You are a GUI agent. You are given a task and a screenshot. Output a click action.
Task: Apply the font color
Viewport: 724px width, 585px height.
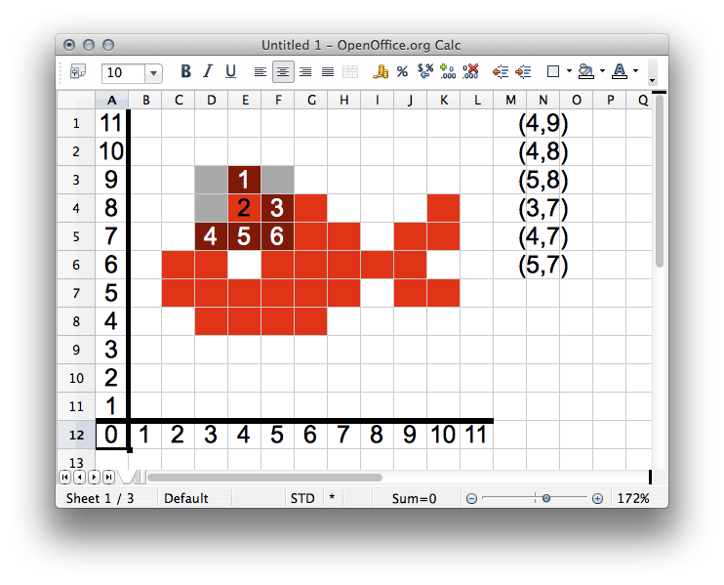click(620, 71)
